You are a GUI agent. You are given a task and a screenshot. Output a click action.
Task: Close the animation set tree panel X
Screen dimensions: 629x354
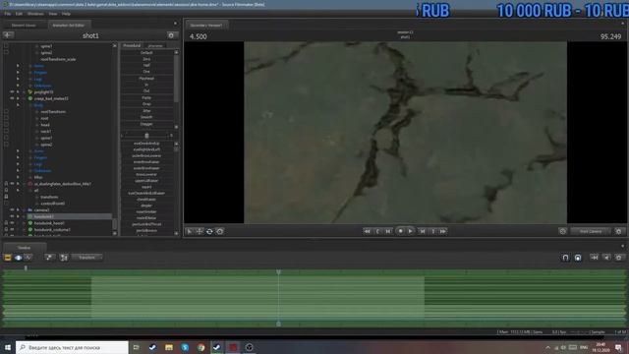pos(114,46)
